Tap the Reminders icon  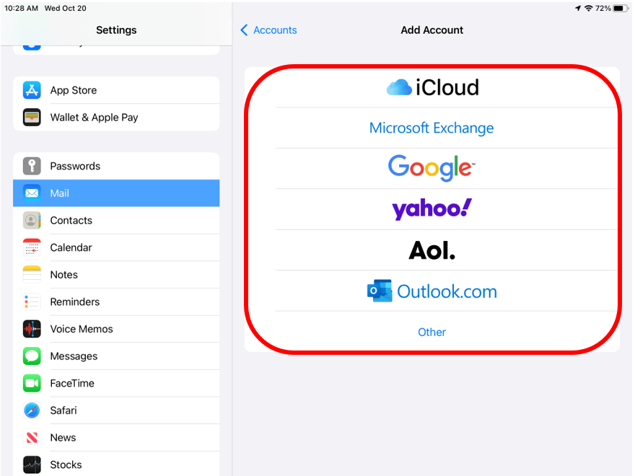[x=32, y=301]
